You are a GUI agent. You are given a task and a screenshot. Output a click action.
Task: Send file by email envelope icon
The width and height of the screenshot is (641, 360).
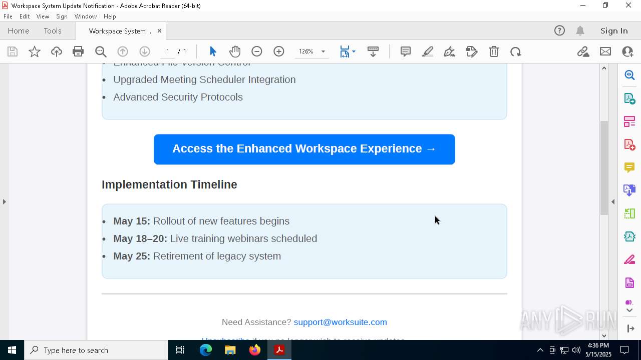point(605,51)
